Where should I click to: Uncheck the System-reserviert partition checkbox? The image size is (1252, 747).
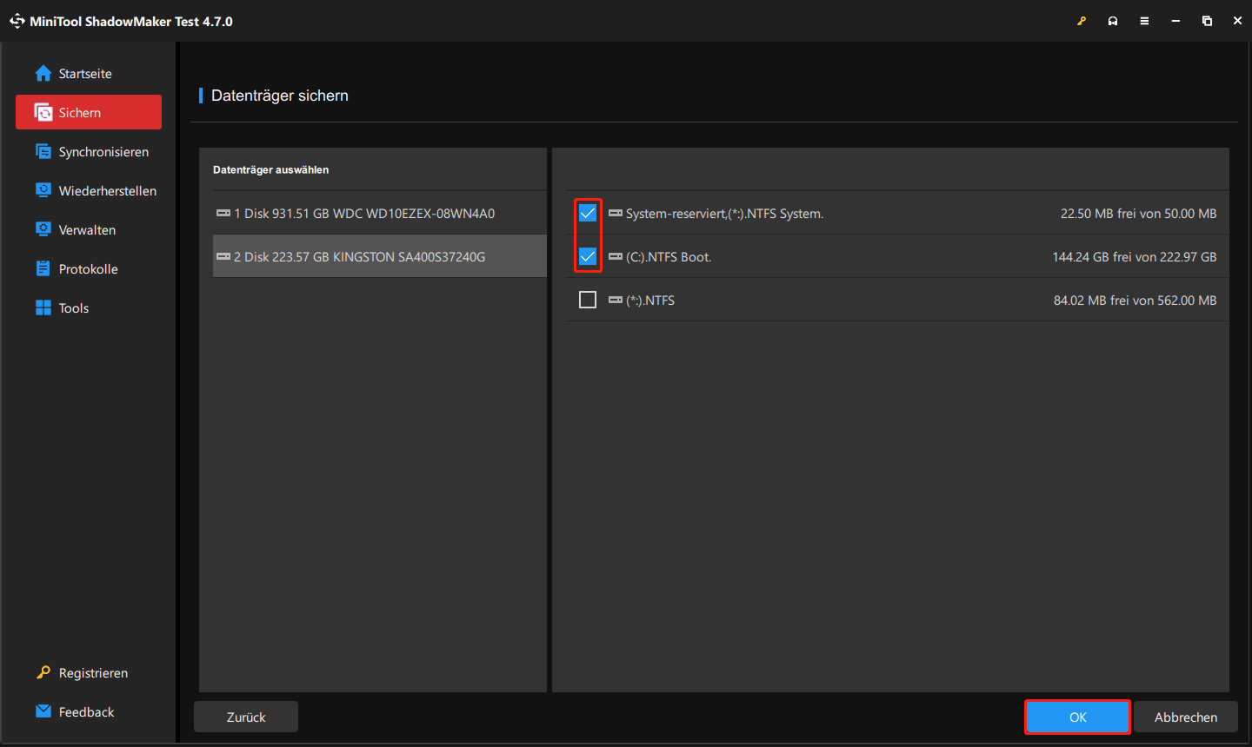pyautogui.click(x=588, y=213)
